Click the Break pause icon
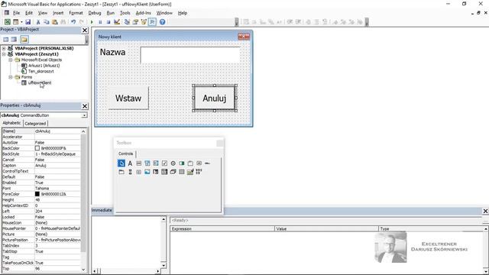Viewport: 489px width, 275px height. tap(100, 22)
